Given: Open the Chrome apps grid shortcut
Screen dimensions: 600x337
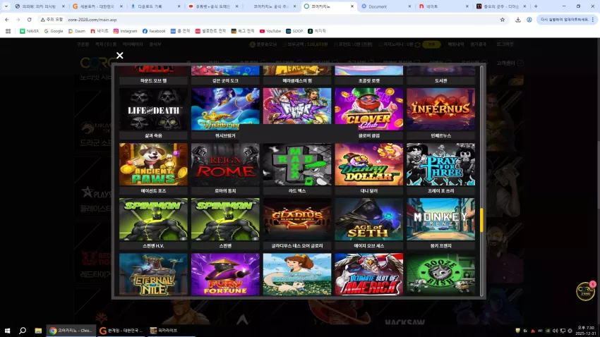Looking at the screenshot, I should [8, 31].
